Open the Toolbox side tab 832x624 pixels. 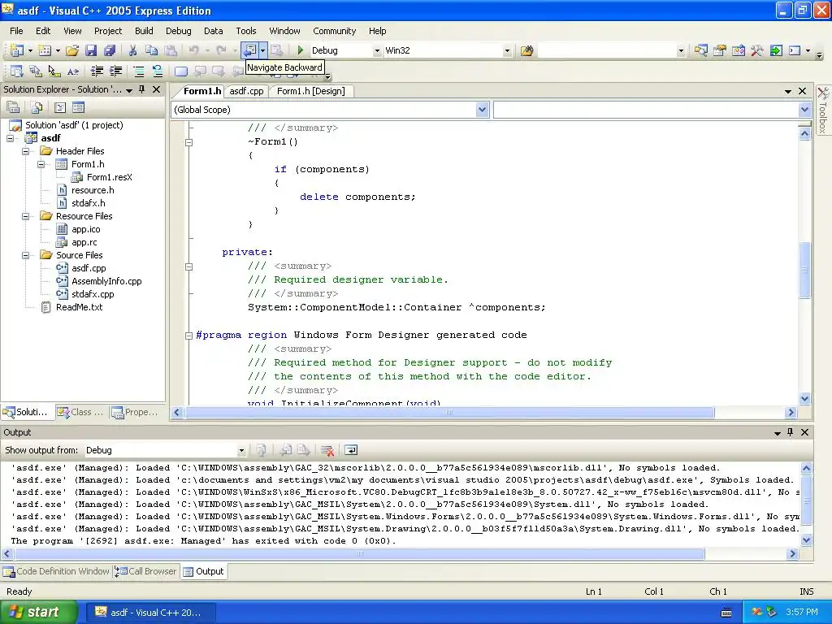coord(823,110)
